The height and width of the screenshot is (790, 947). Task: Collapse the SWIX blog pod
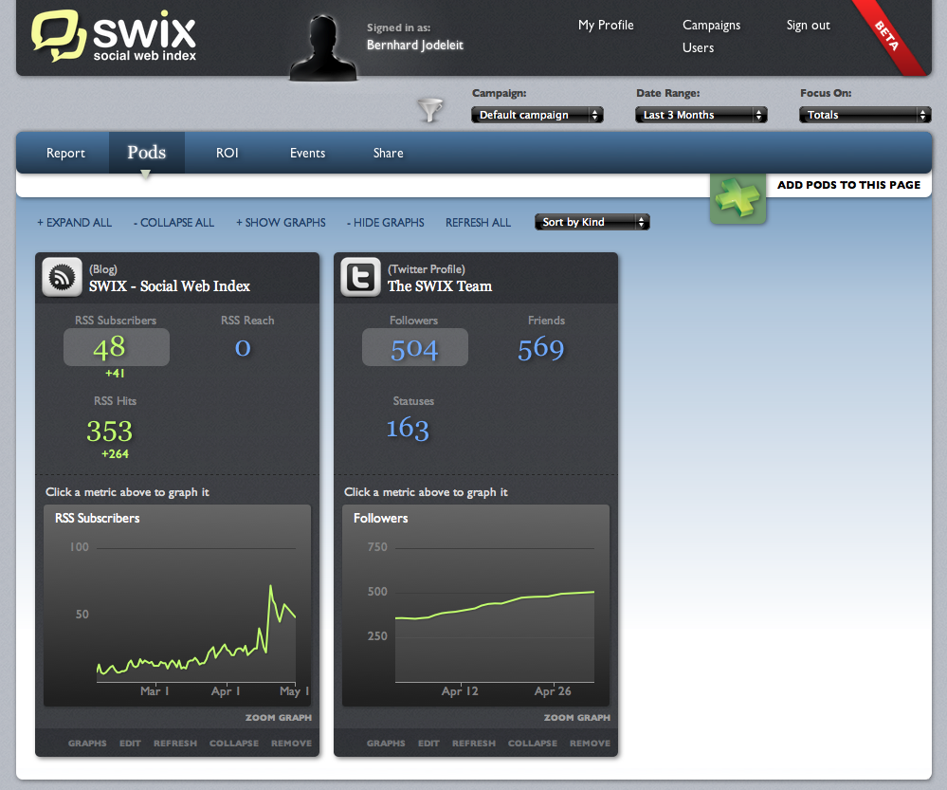tap(234, 743)
